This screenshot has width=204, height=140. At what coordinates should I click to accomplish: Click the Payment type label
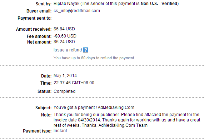click(38, 131)
